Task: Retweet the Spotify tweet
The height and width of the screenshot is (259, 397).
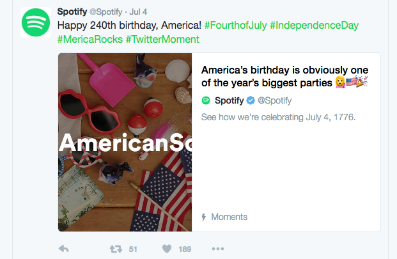Action: [115, 249]
